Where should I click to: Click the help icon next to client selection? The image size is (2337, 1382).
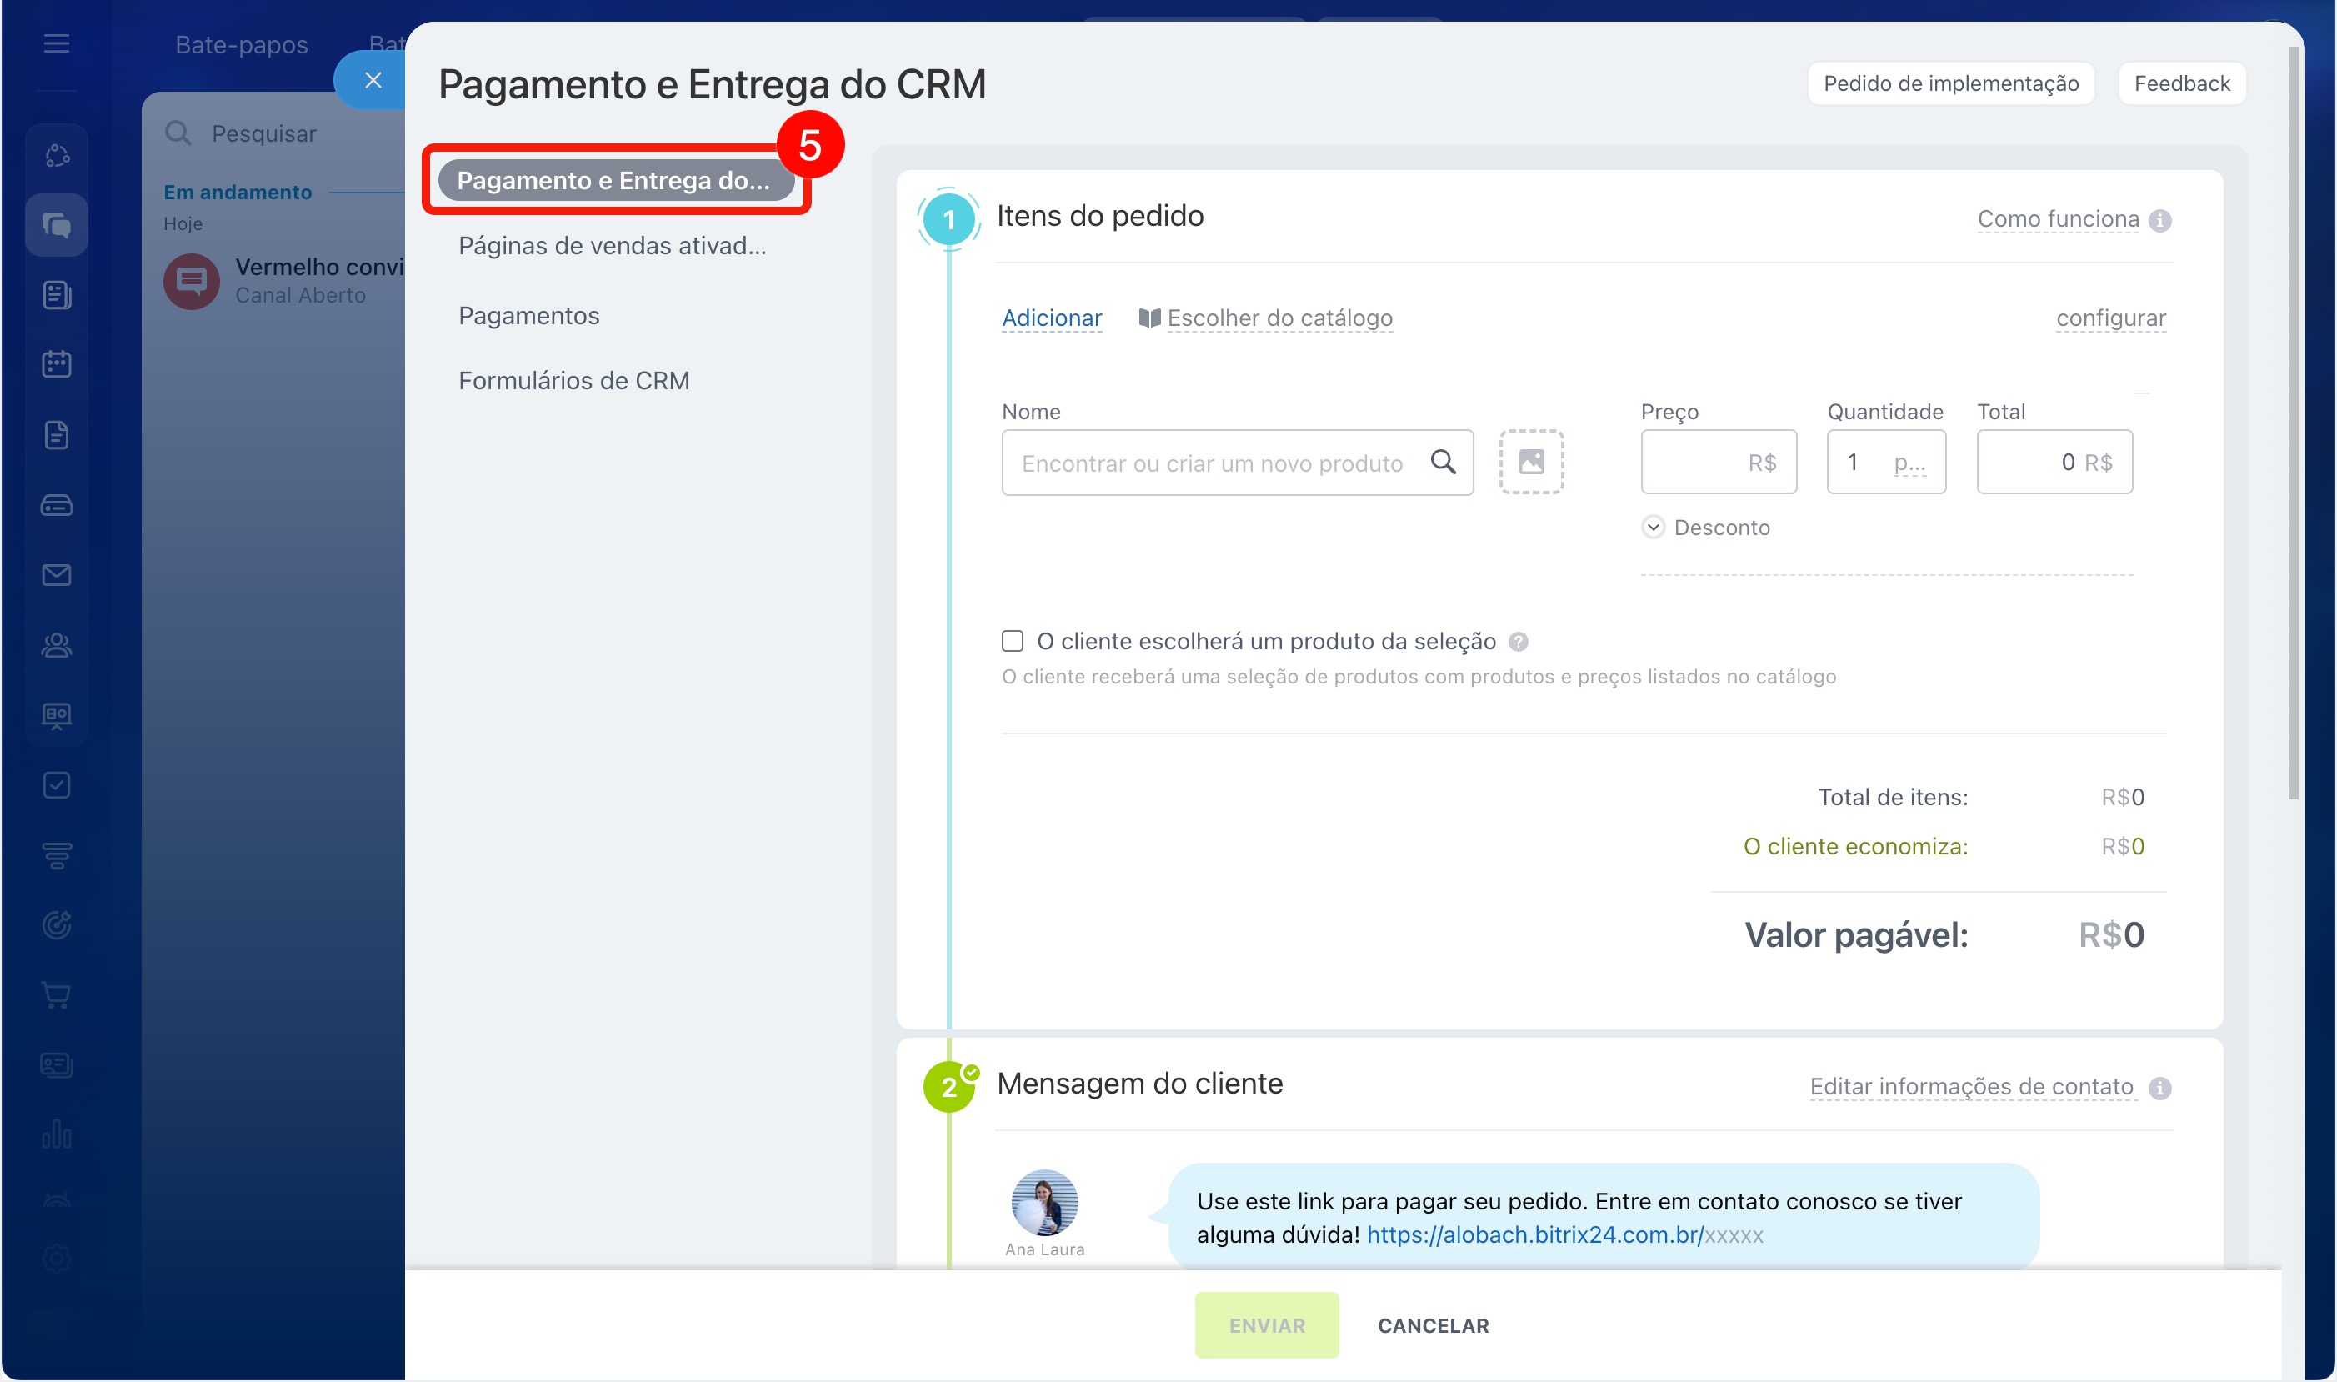[x=1518, y=642]
